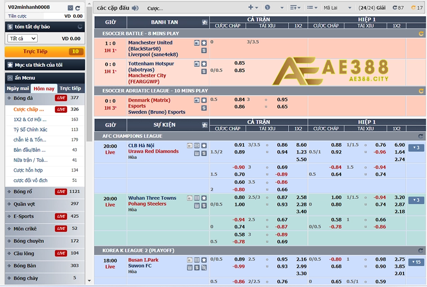Refresh the Esoccer Battle 8 mins league section

pos(421,34)
